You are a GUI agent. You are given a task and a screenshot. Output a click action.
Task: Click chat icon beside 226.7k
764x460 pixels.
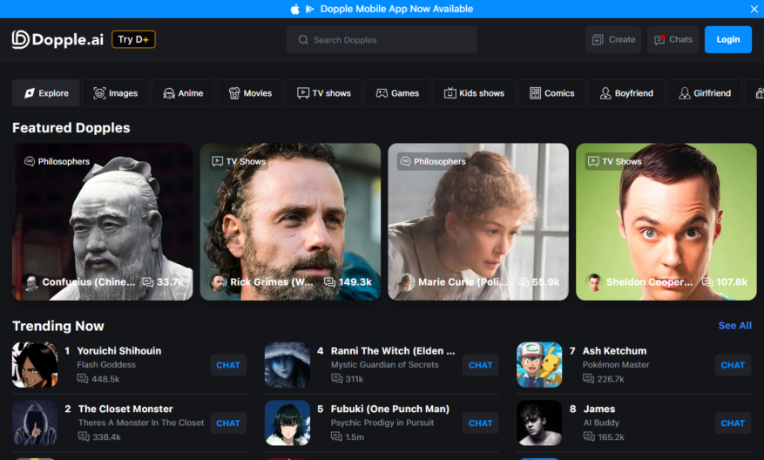click(589, 379)
